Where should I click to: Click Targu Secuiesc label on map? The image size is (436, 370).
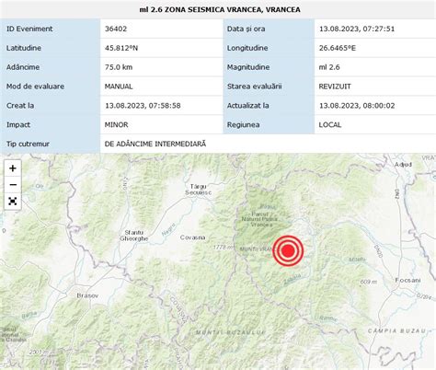199,190
